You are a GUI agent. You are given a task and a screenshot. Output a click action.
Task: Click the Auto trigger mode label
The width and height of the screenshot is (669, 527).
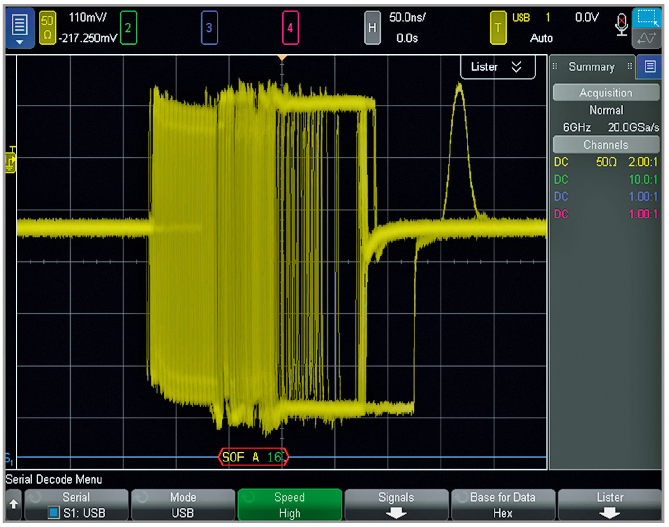541,38
